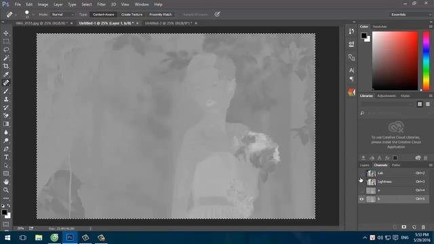This screenshot has width=434, height=244.
Task: Select Content-Aware healing type
Action: point(104,14)
